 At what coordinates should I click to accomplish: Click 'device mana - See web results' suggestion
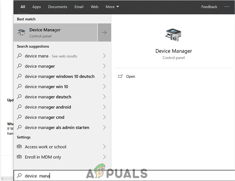pyautogui.click(x=62, y=56)
